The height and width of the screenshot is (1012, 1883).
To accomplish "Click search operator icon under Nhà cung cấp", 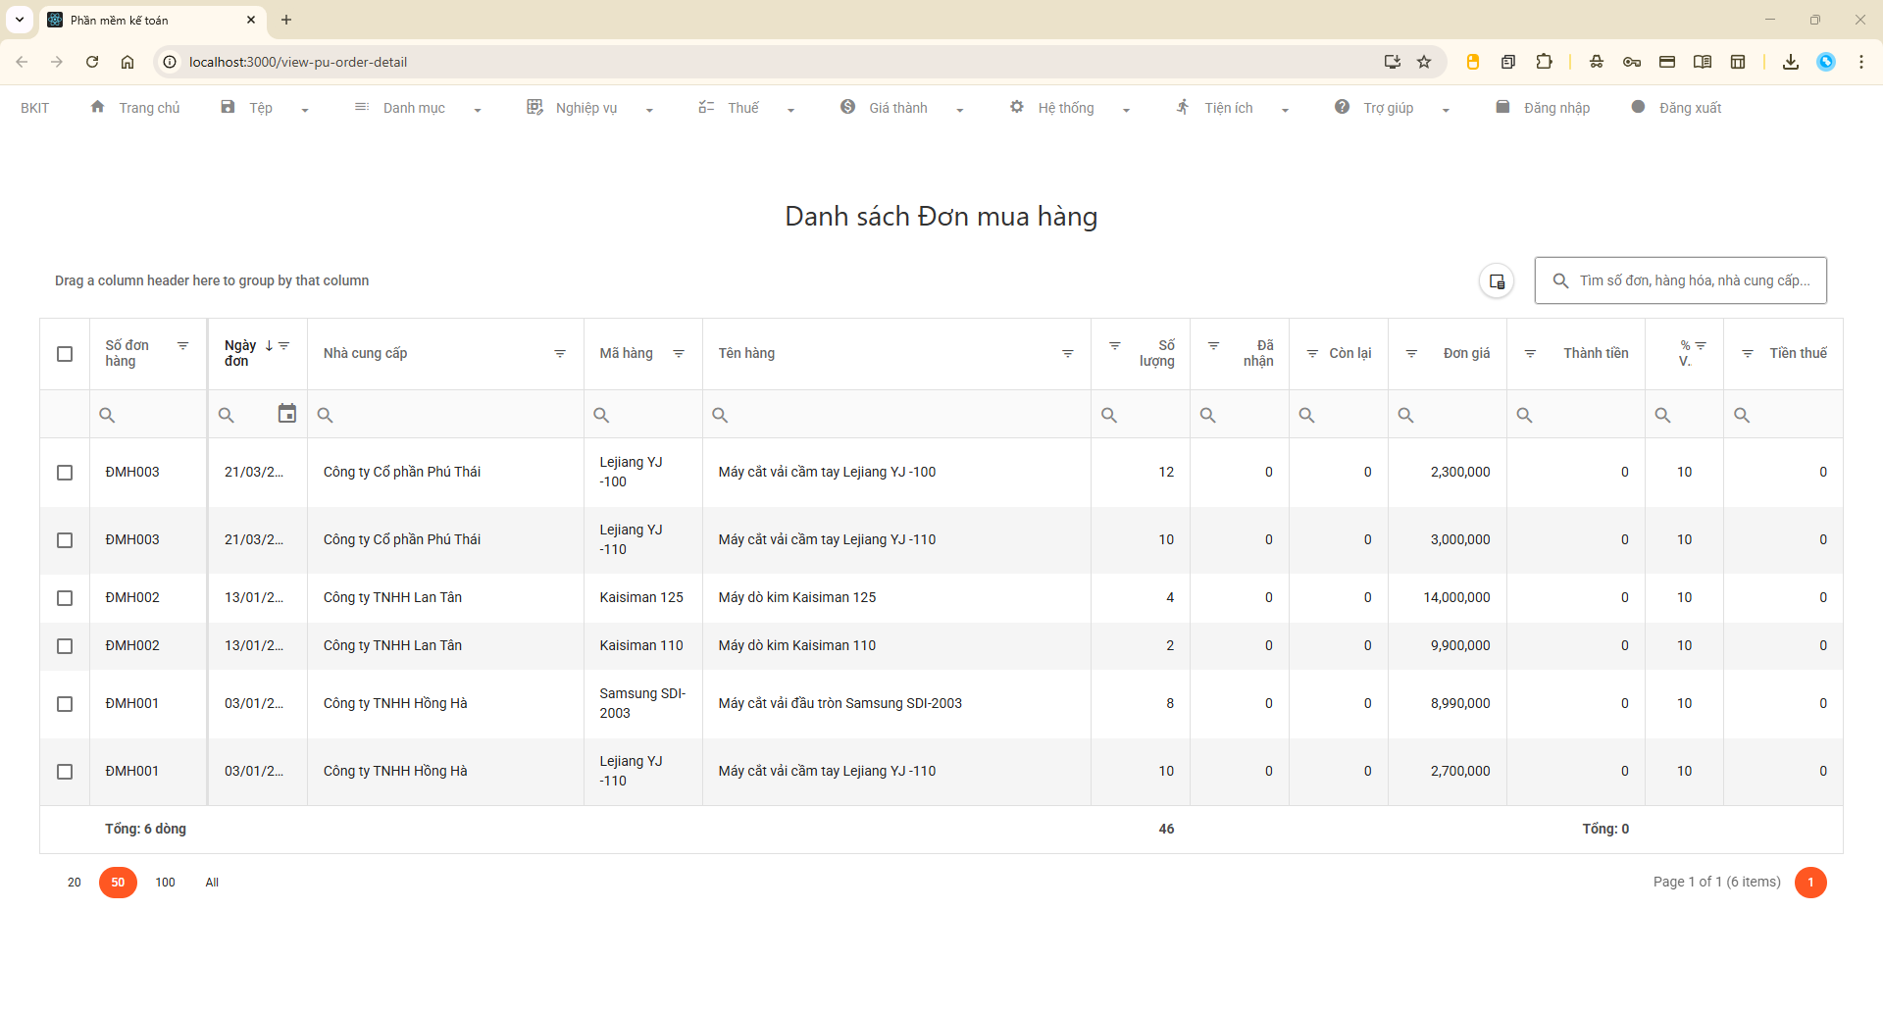I will click(326, 415).
